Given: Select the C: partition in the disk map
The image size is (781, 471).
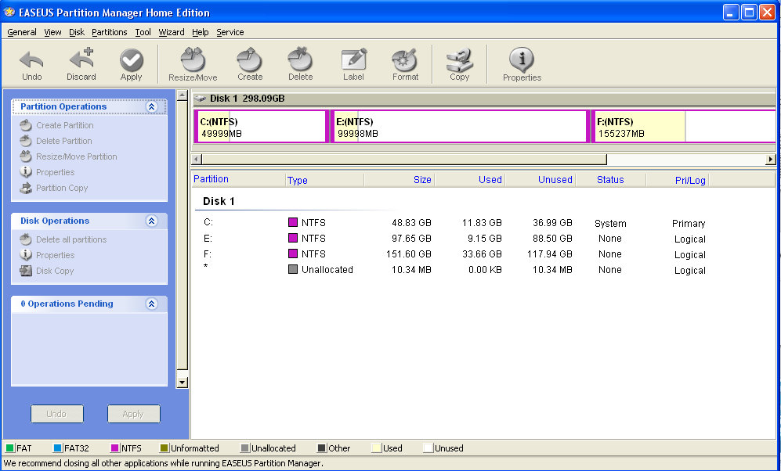Looking at the screenshot, I should [x=259, y=125].
